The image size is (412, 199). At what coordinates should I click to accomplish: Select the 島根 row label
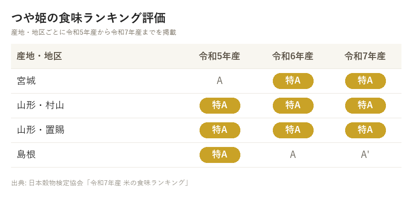(x=26, y=155)
